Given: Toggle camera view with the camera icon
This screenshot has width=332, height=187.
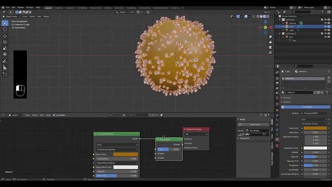Looking at the screenshot, I should pyautogui.click(x=270, y=47).
